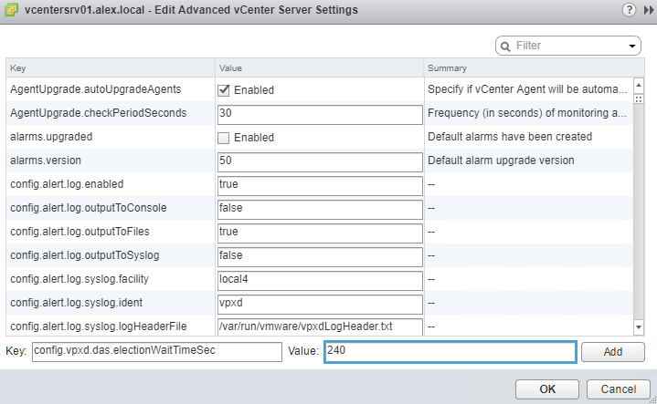This screenshot has height=404, width=657.
Task: Sort by the Value column header
Action: click(x=318, y=67)
